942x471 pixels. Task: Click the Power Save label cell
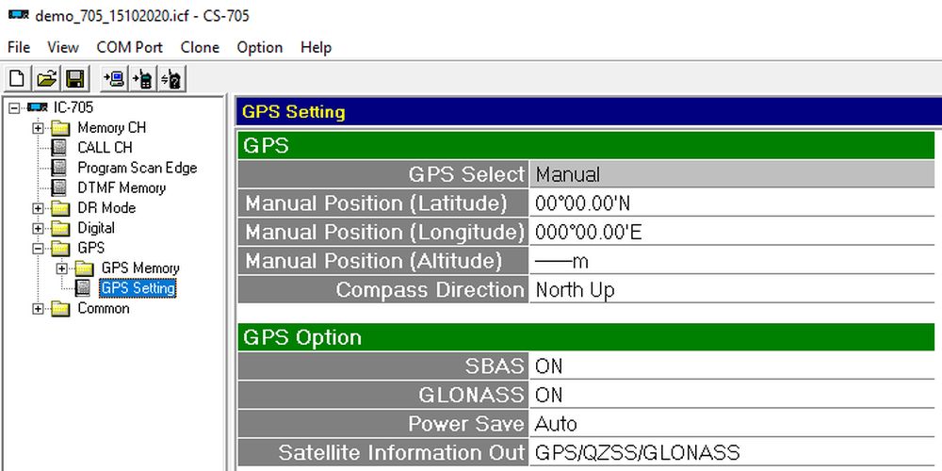click(383, 424)
